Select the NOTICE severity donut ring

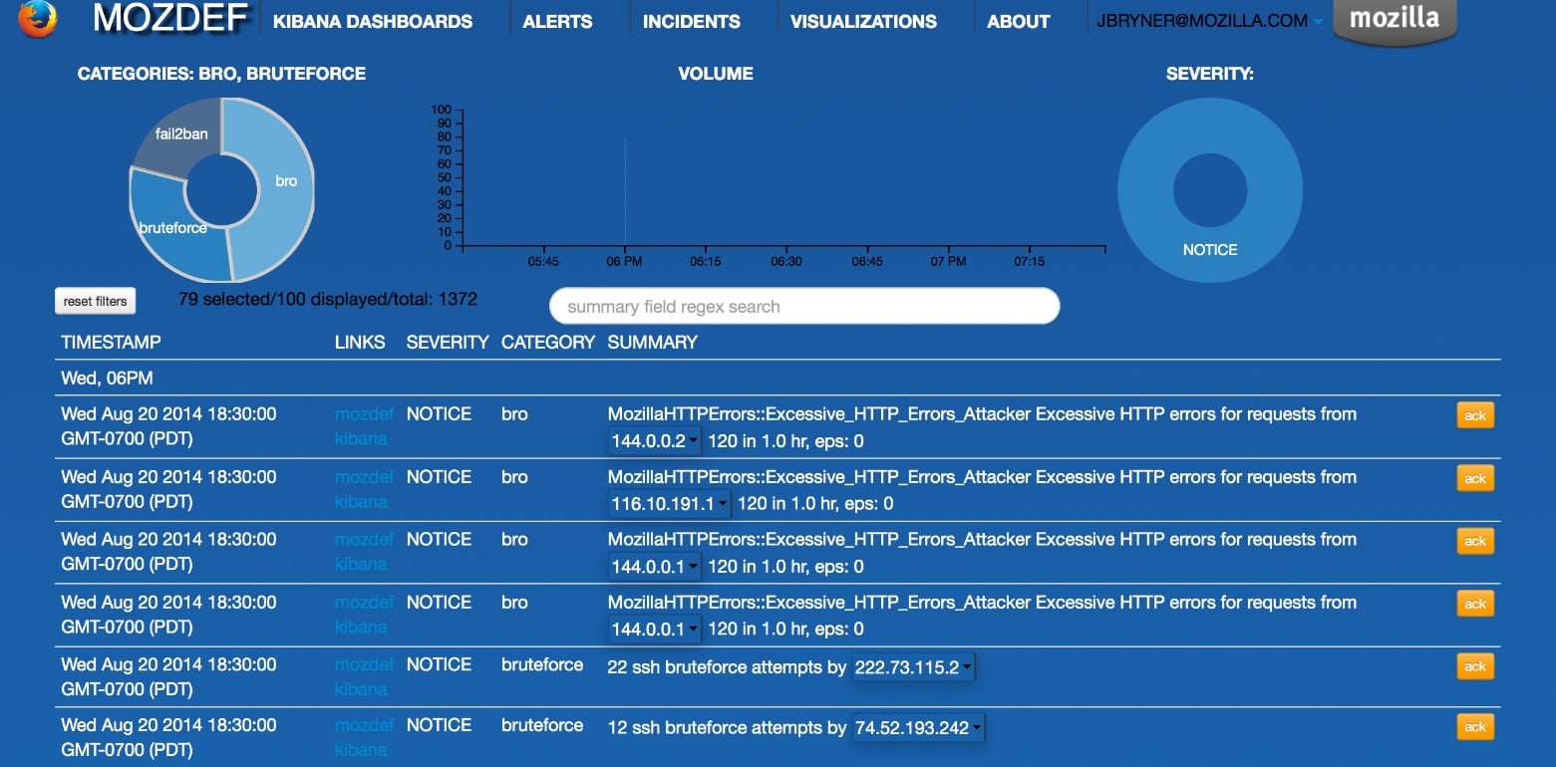coord(1209,251)
